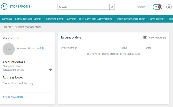Viewport: 173px width, 107px height.
Task: Open the Home Theater category
Action: click(x=156, y=19)
